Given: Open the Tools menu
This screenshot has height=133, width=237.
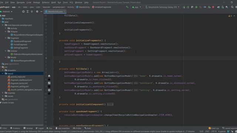Looking at the screenshot, I should [65, 3].
